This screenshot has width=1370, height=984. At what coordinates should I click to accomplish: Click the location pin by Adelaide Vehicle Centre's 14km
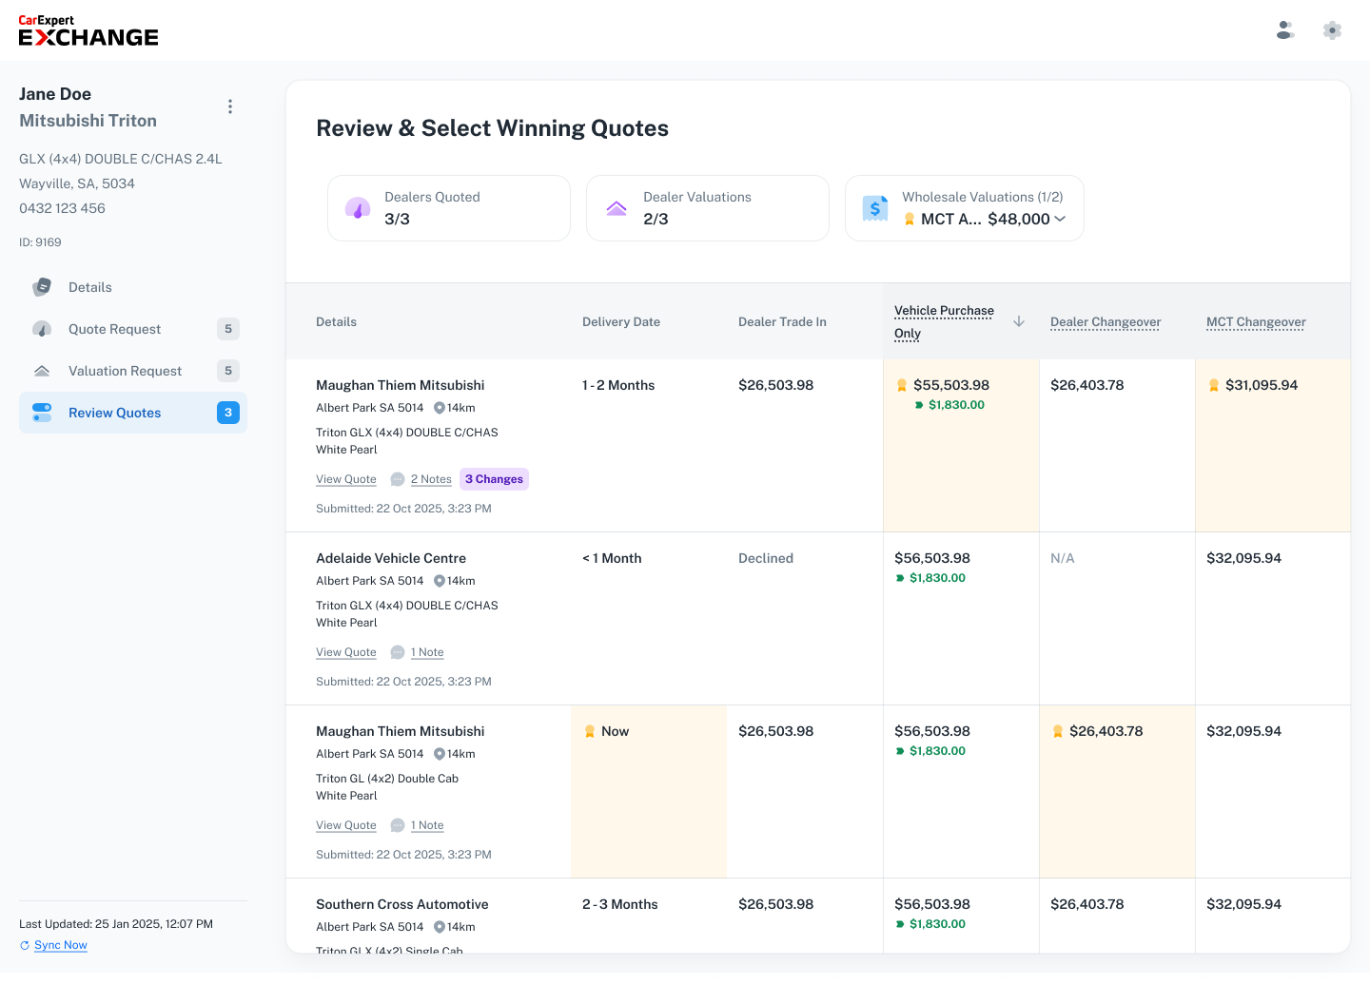440,581
